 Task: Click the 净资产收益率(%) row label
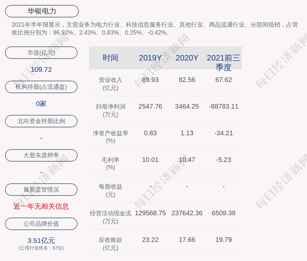[111, 137]
